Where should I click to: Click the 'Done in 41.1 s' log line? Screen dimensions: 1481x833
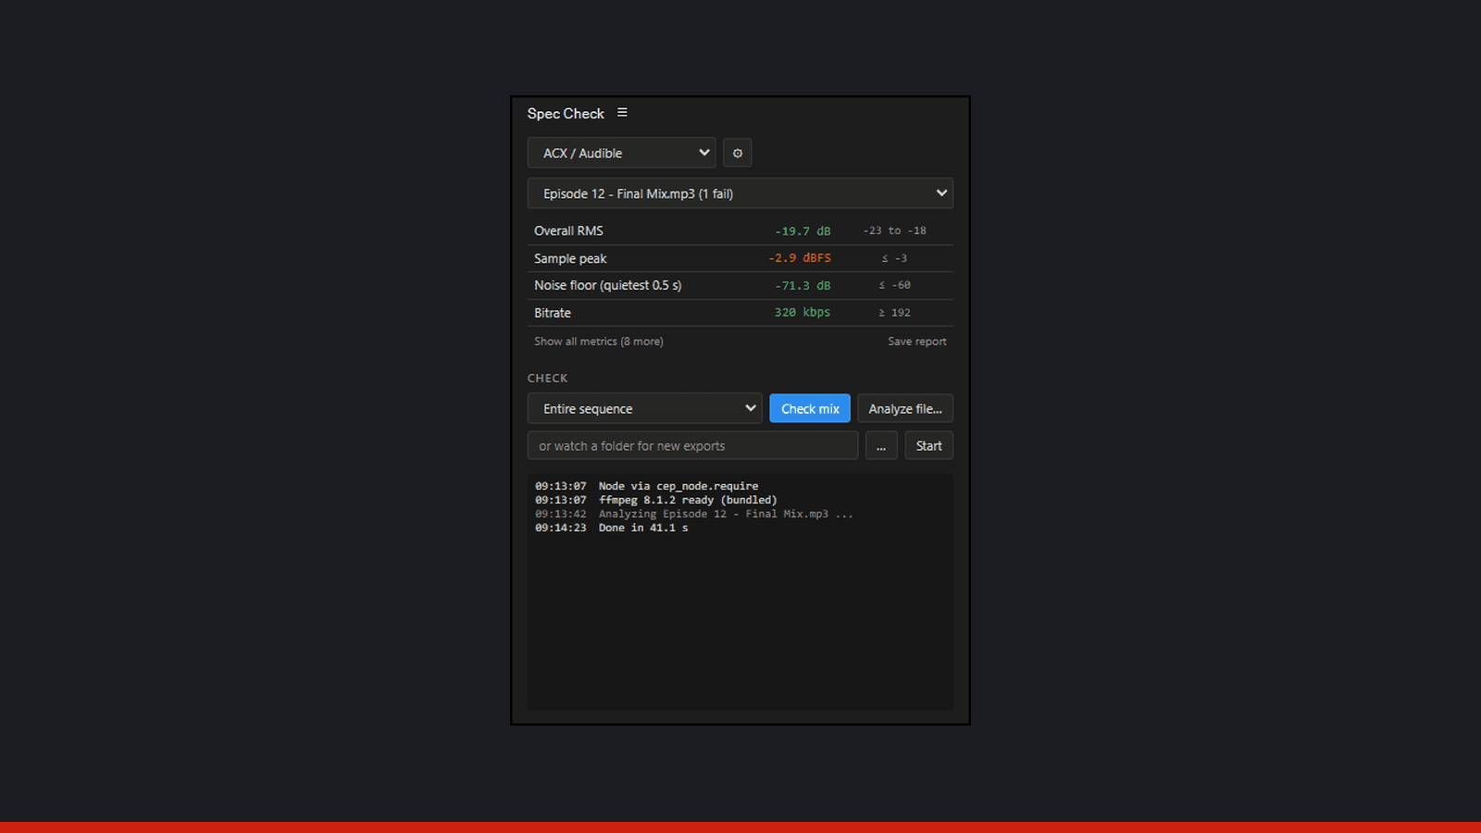[x=612, y=528]
